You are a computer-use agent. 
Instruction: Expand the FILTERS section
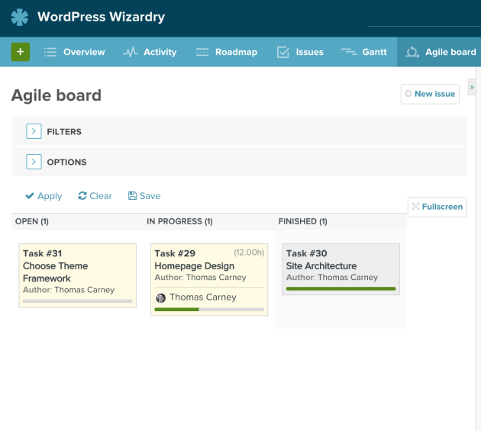click(34, 131)
